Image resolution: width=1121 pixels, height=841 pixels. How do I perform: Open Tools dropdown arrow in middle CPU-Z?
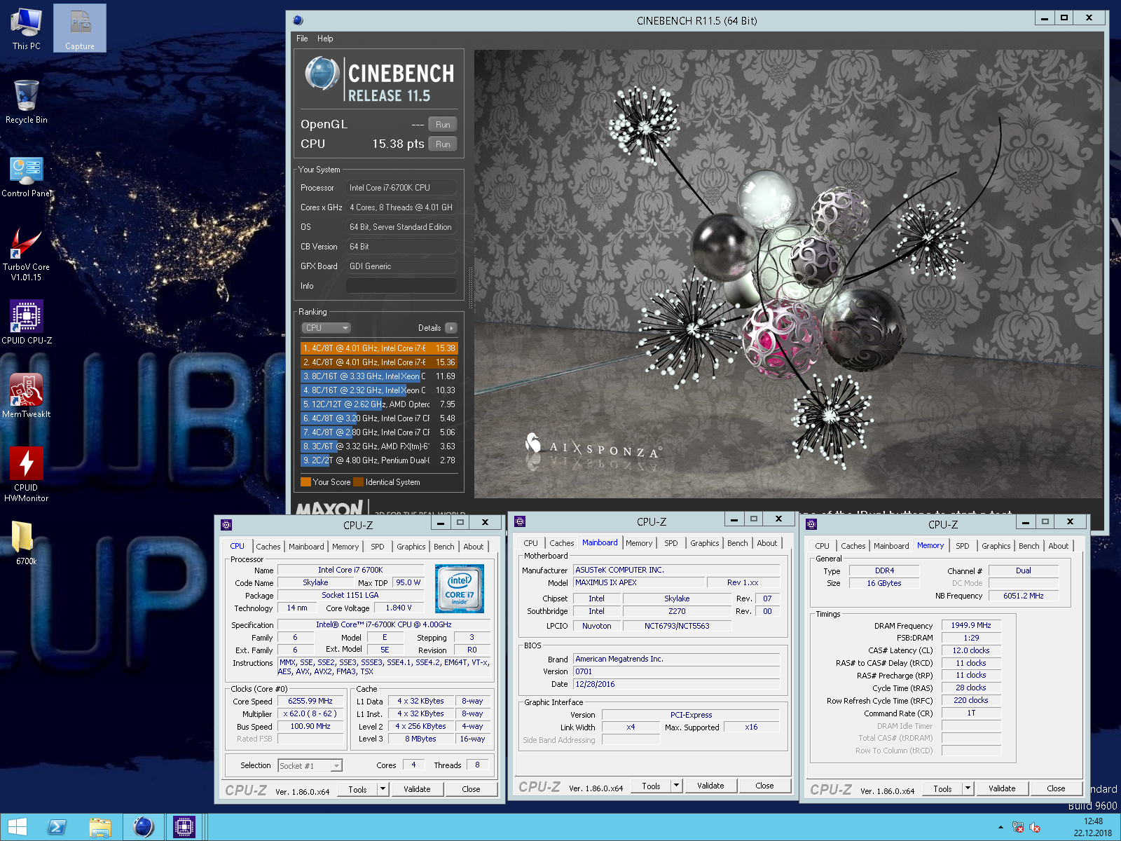677,786
